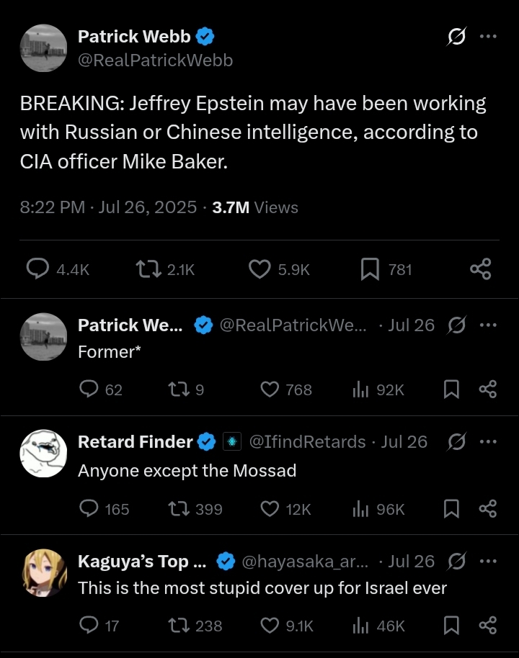This screenshot has height=658, width=519.
Task: Repost the "Anyone except the Mossad" reply
Action: 177,509
